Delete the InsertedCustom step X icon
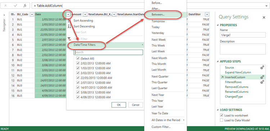Viewport: 270px width, 131px height. (x=222, y=77)
